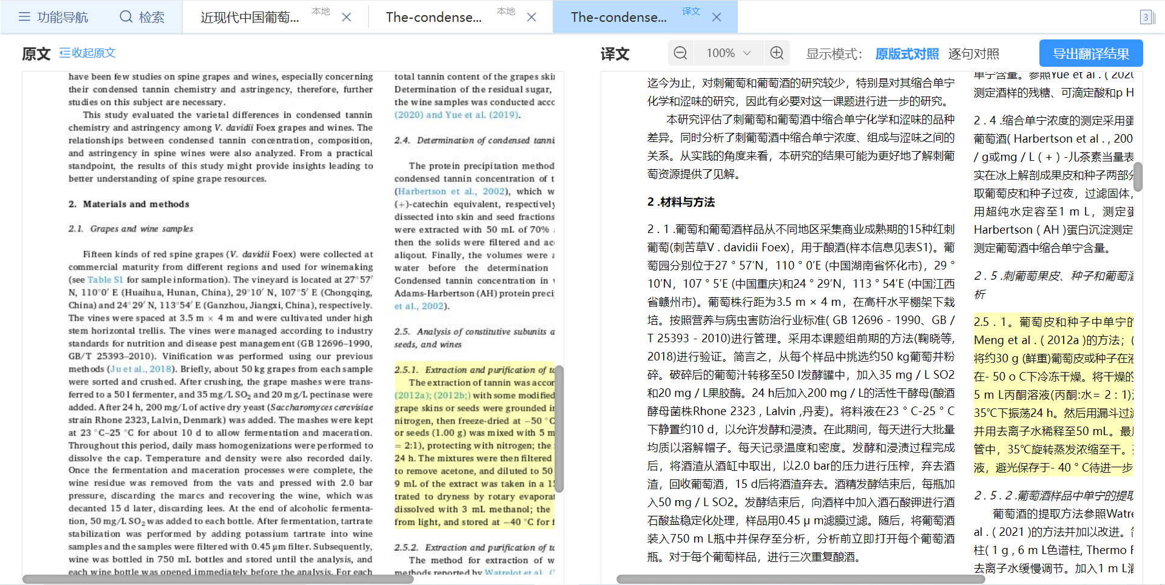The height and width of the screenshot is (585, 1165).
Task: Open the Table S1 link
Action: click(105, 280)
